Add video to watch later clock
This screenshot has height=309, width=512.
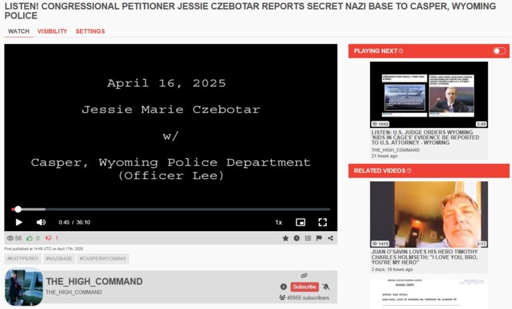(297, 238)
